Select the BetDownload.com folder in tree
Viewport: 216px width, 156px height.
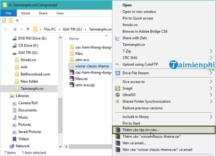[x=35, y=74]
